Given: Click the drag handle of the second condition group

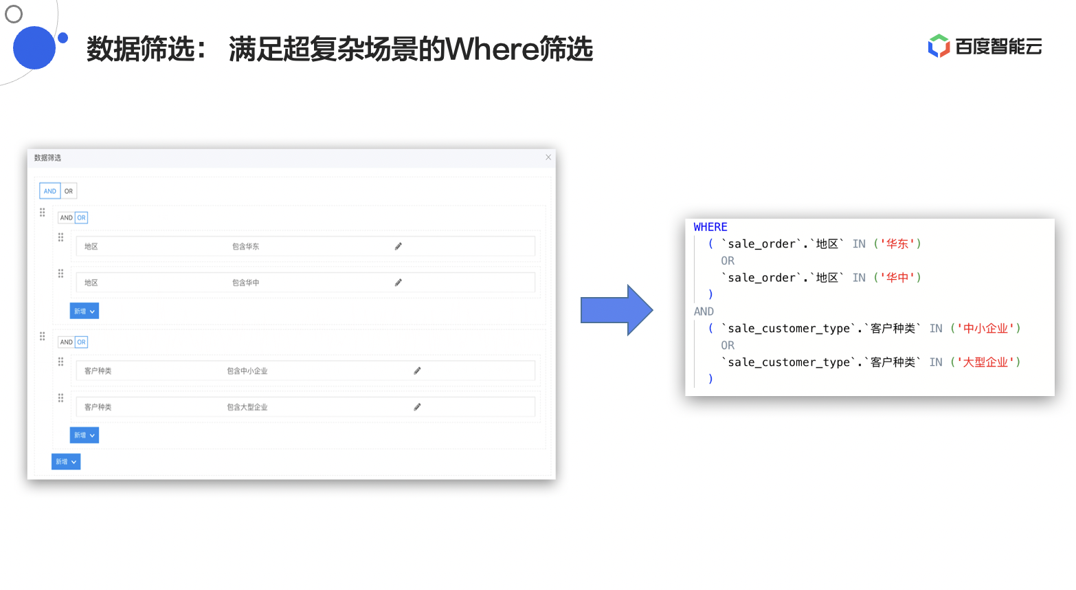Looking at the screenshot, I should pyautogui.click(x=42, y=336).
